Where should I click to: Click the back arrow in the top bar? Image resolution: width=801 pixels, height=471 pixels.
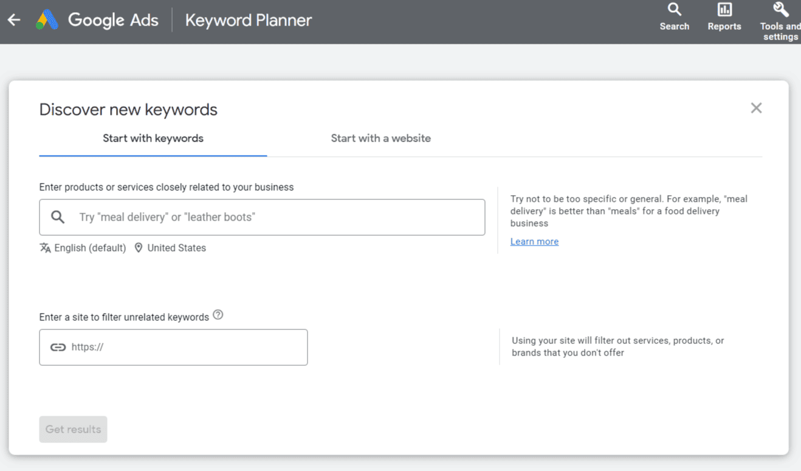point(13,19)
